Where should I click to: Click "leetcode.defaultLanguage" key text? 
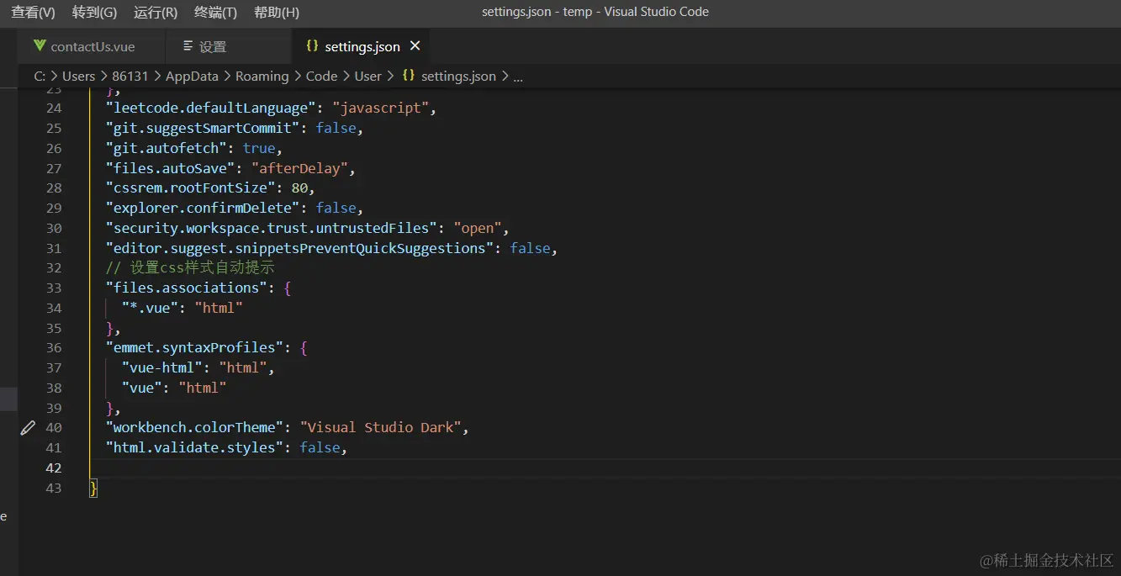tap(211, 108)
